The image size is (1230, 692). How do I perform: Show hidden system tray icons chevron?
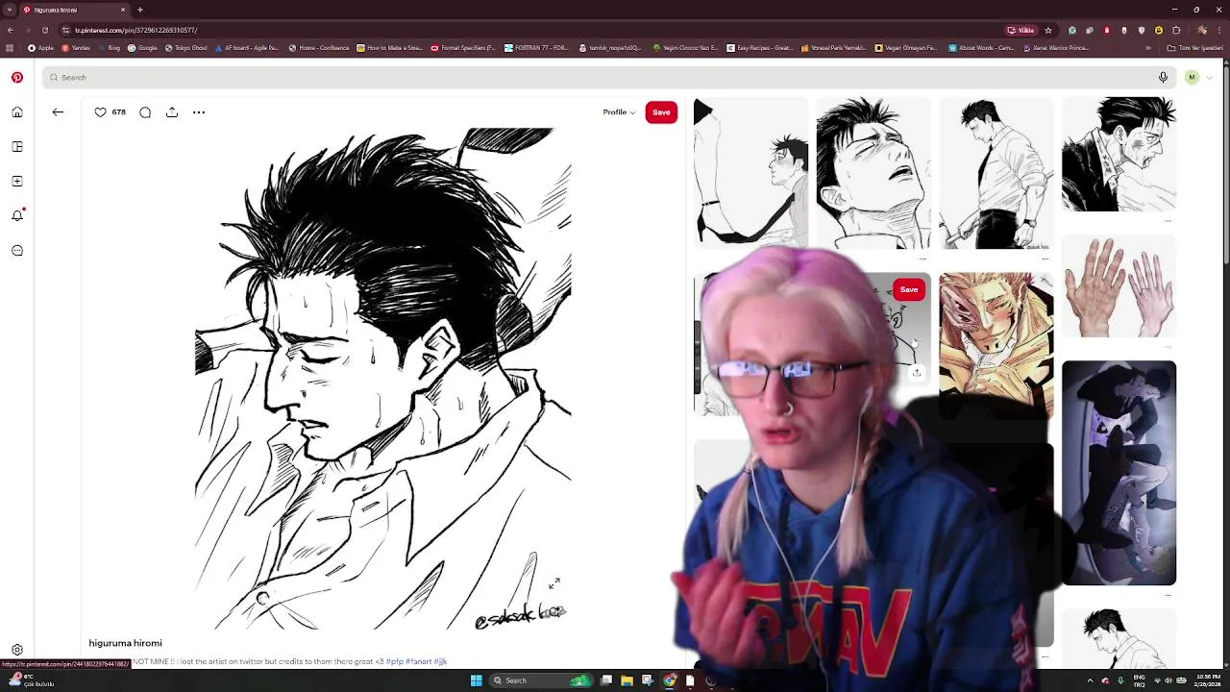point(1090,680)
